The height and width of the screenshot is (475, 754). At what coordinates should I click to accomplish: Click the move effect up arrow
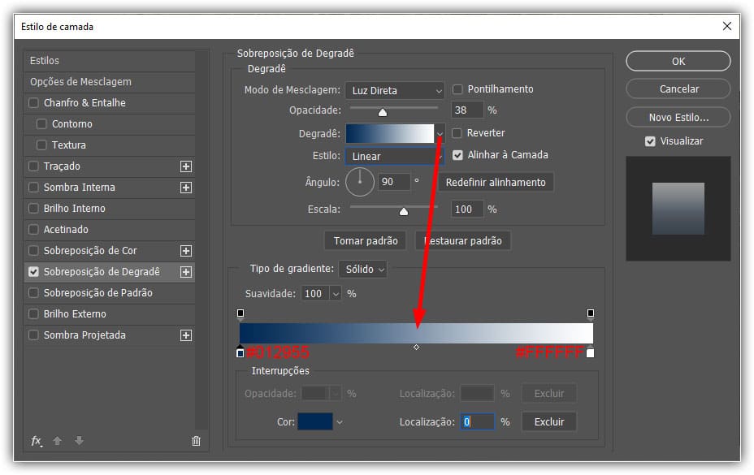click(x=57, y=441)
